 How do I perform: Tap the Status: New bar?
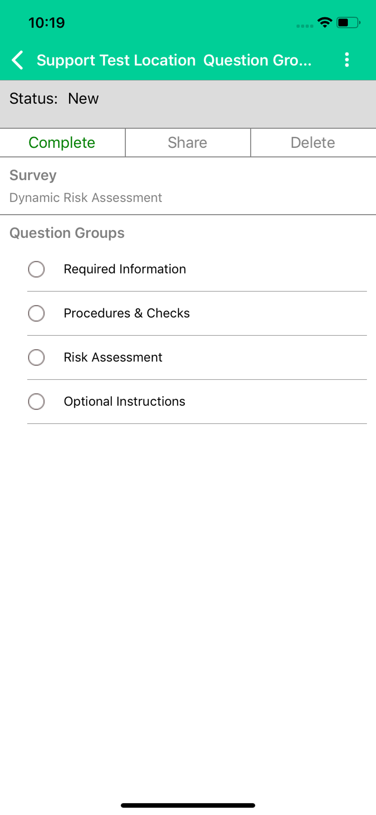coord(188,104)
